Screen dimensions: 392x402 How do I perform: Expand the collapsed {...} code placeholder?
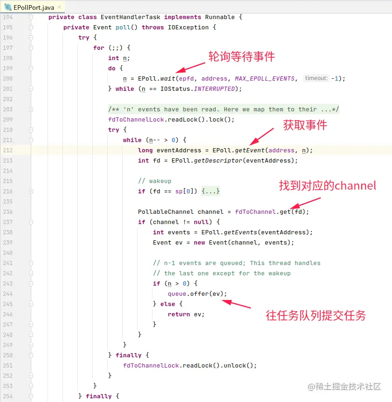pyautogui.click(x=211, y=191)
